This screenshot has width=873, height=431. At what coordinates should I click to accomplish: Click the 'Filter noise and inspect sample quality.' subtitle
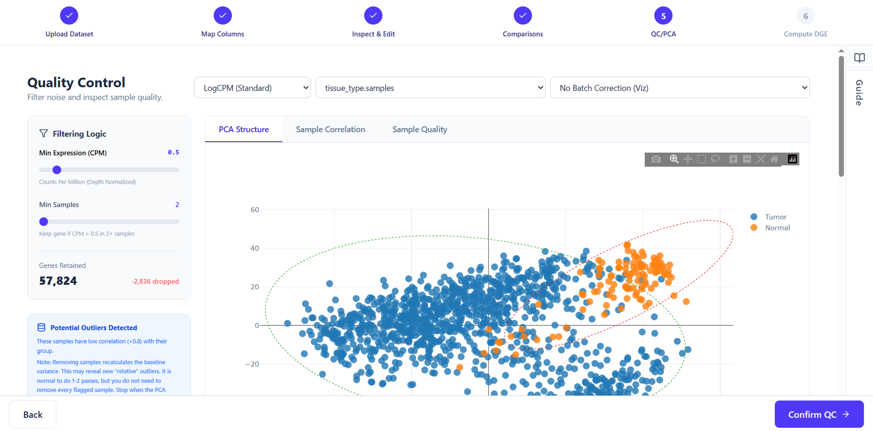(x=95, y=97)
